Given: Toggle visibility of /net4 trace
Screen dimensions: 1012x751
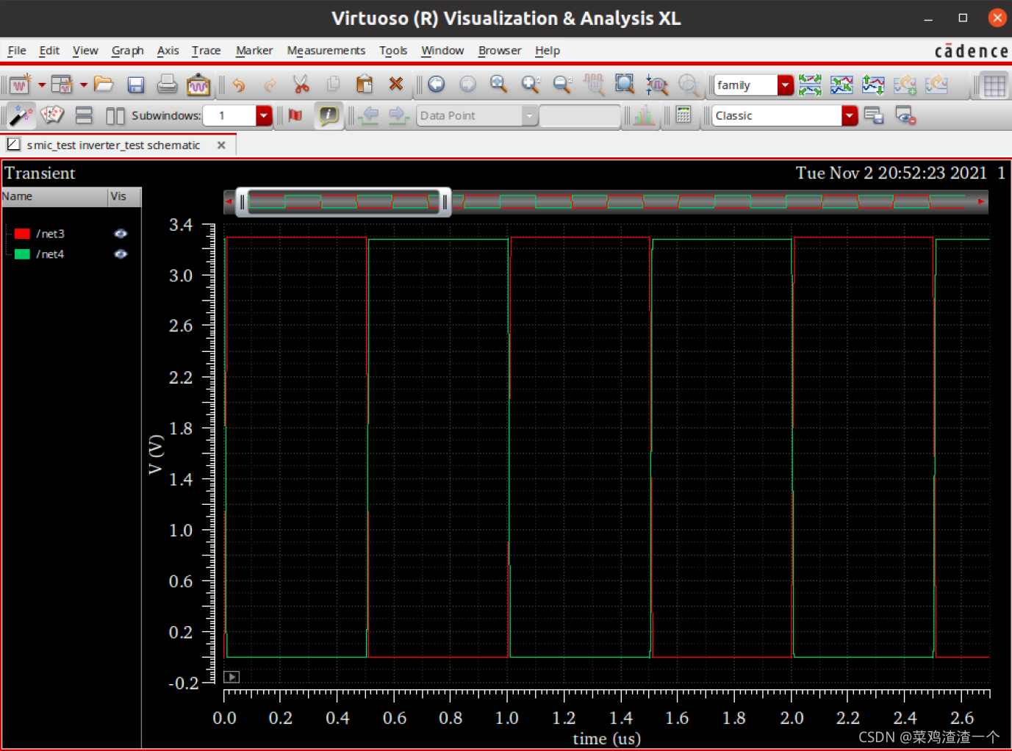Looking at the screenshot, I should tap(121, 254).
